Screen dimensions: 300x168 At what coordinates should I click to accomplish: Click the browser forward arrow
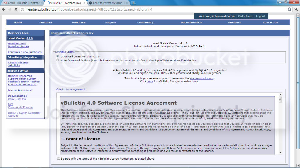point(10,9)
